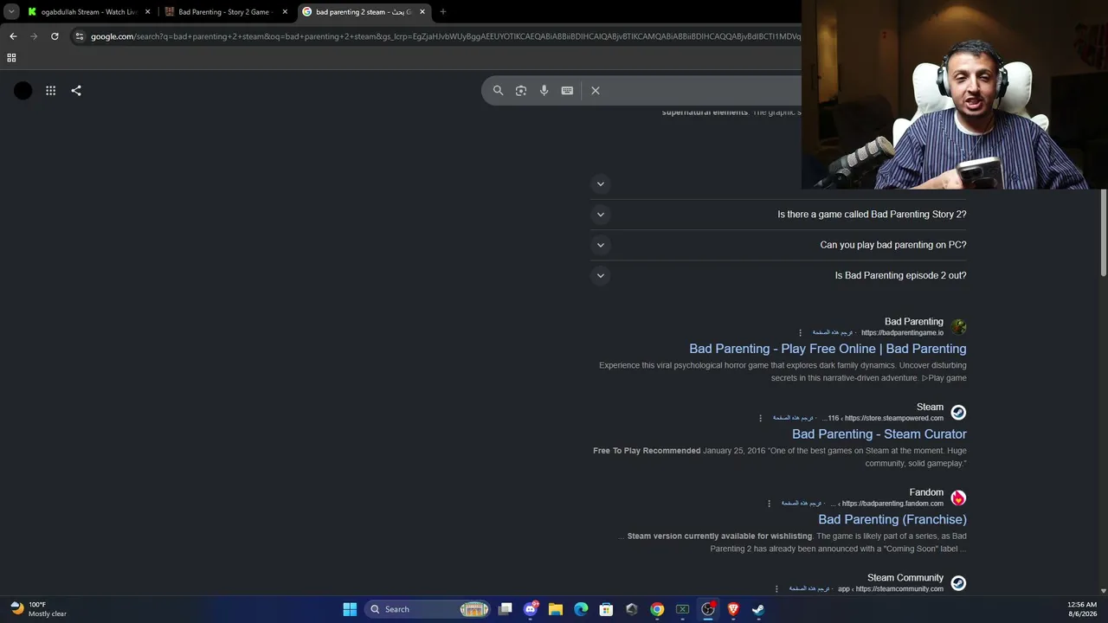
Task: Open the 'Bad Parenting (Franchise)' Fandom result
Action: pos(892,519)
